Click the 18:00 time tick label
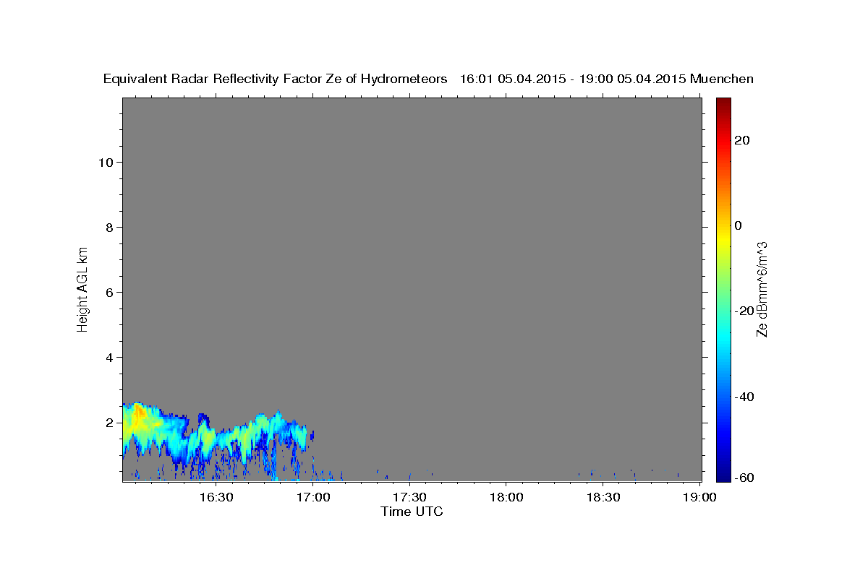 [x=506, y=497]
